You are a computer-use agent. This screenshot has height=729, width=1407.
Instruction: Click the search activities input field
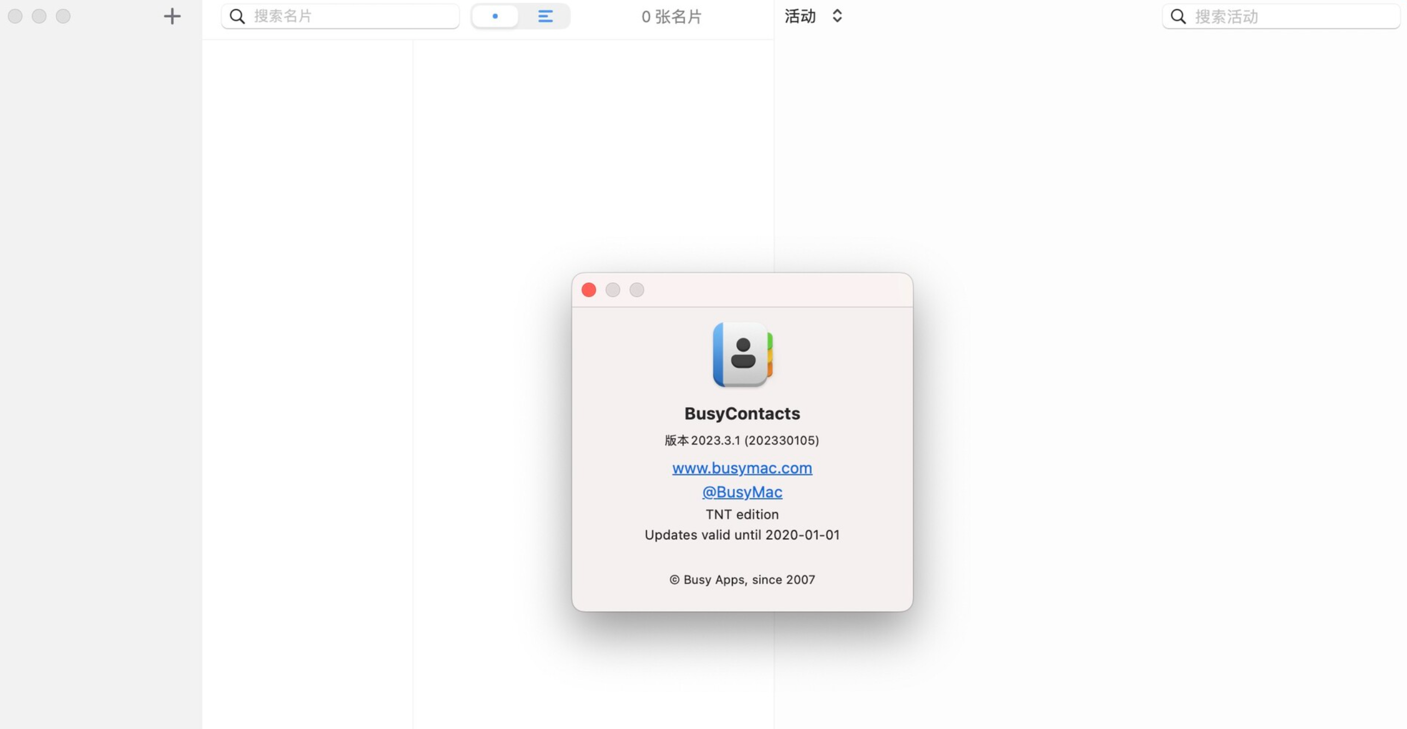(x=1281, y=16)
